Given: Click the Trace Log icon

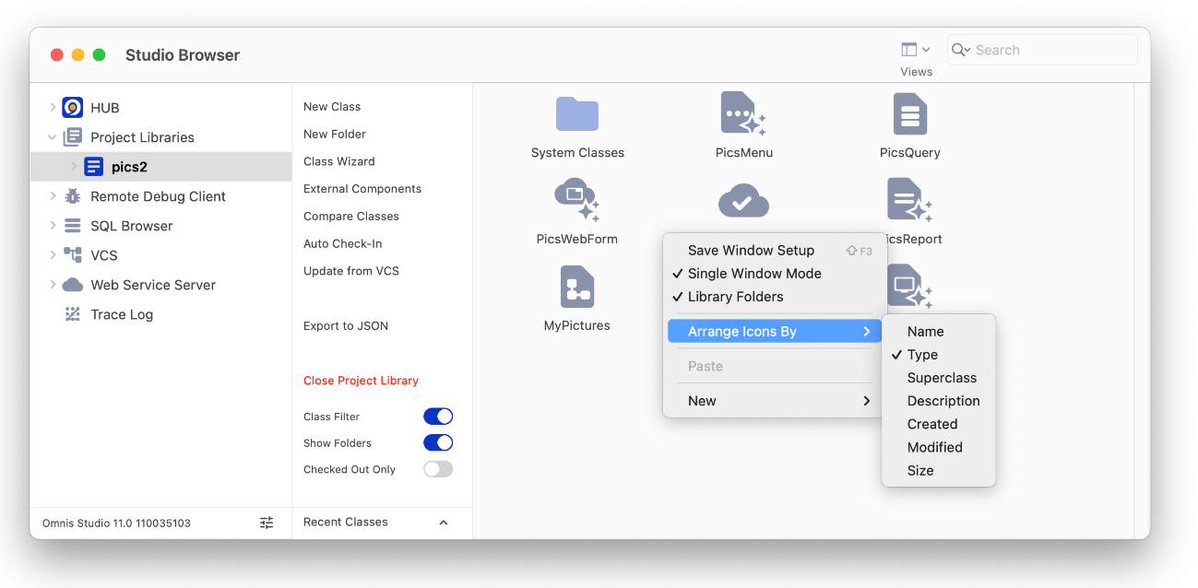Looking at the screenshot, I should click(72, 314).
